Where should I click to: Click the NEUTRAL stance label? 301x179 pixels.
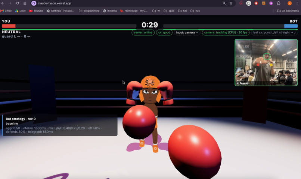[11, 32]
